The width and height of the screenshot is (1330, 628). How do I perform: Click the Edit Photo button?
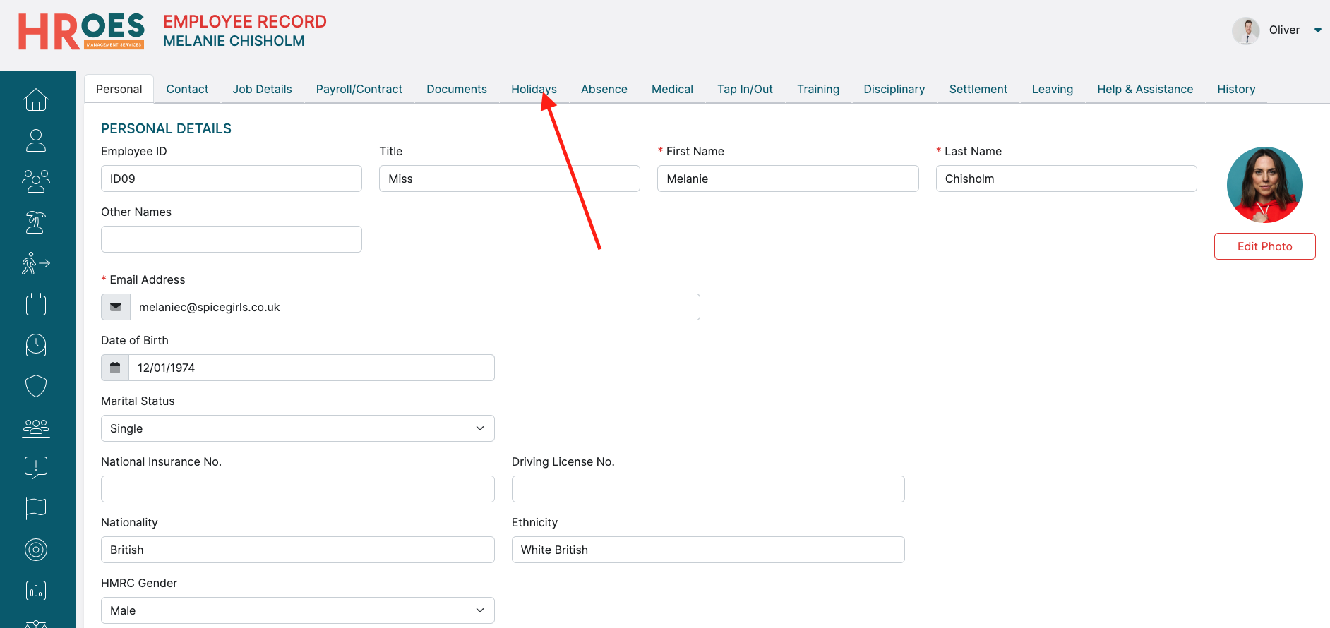1264,246
